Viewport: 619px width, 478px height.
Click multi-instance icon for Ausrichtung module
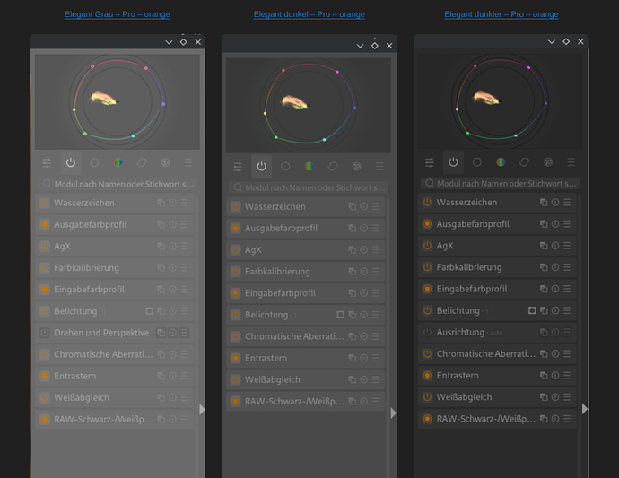544,332
